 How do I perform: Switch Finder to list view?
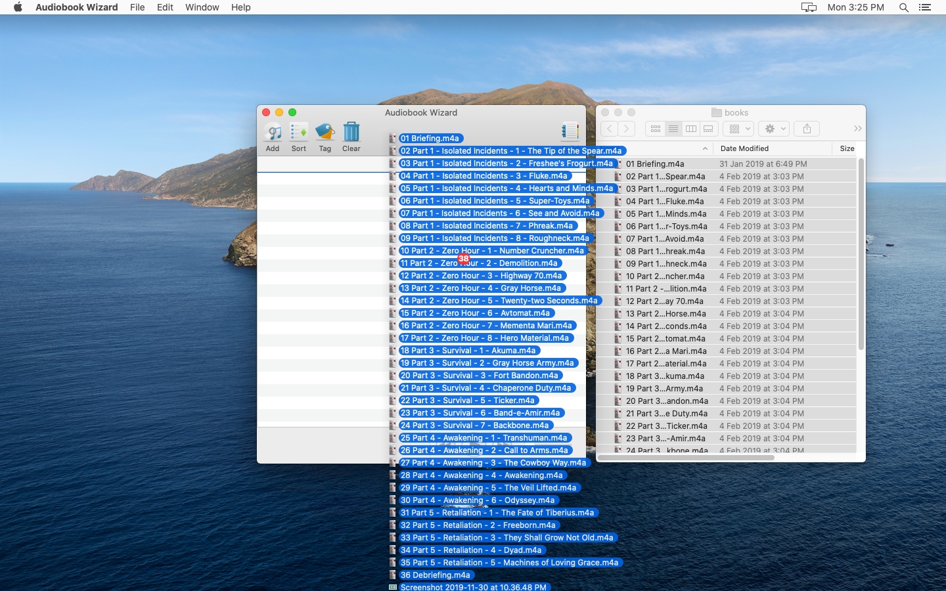[x=673, y=129]
